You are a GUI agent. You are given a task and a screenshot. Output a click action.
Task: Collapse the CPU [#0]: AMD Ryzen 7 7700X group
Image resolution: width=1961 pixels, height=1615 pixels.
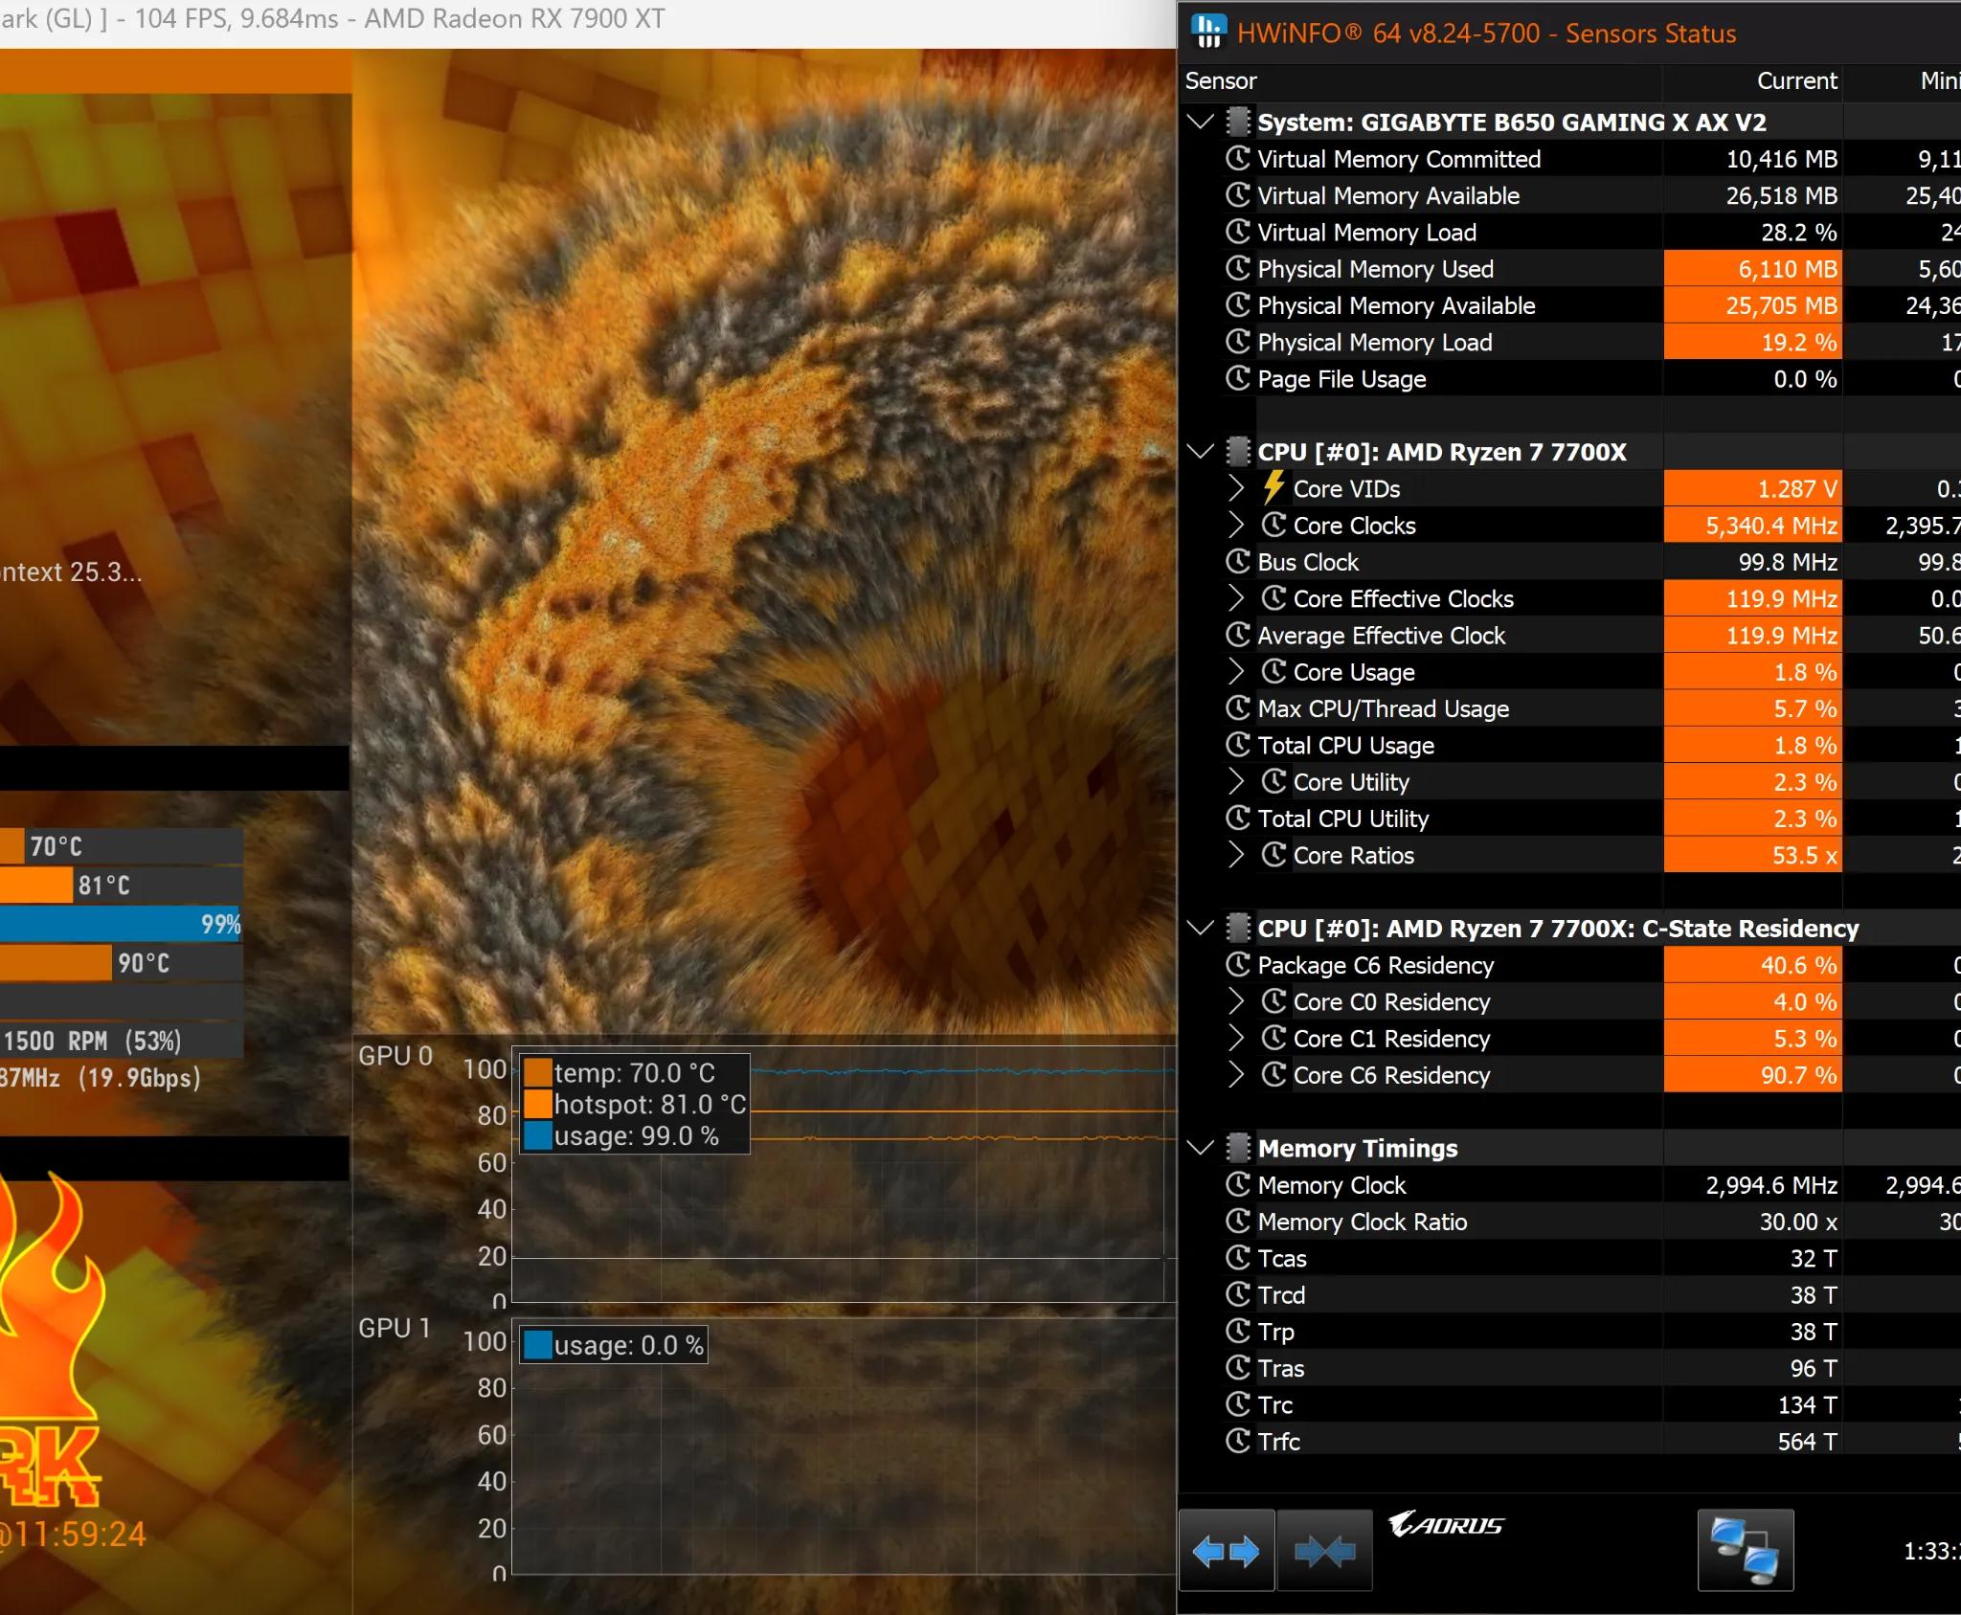point(1200,452)
